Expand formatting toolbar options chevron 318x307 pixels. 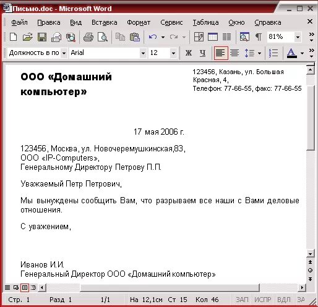tap(312, 53)
